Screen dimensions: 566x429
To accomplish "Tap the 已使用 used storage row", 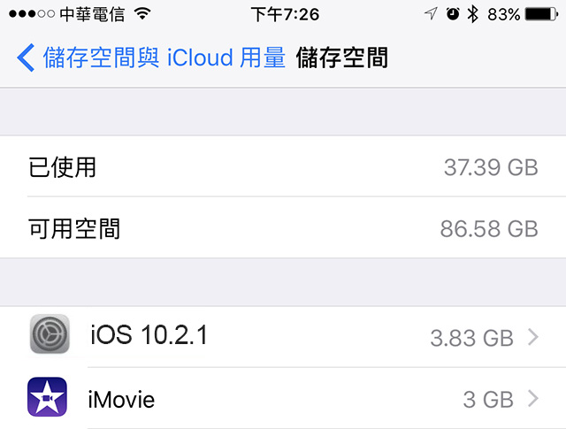I will 283,166.
